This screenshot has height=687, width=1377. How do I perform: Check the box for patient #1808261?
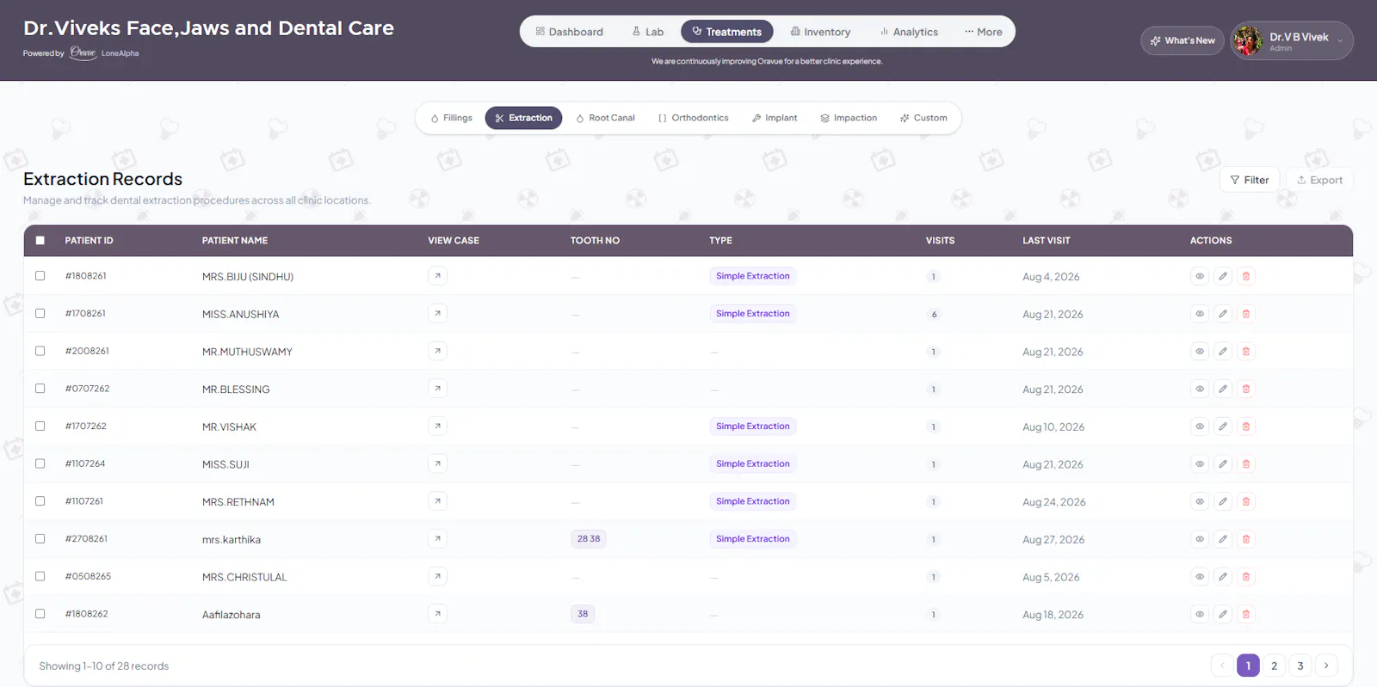40,276
